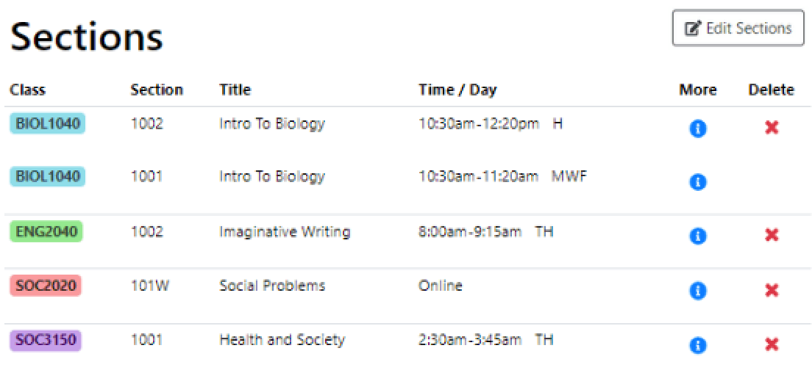Viewport: 812px width, 373px height.
Task: Remove the SOC2020 Social Problems section
Action: pyautogui.click(x=772, y=290)
